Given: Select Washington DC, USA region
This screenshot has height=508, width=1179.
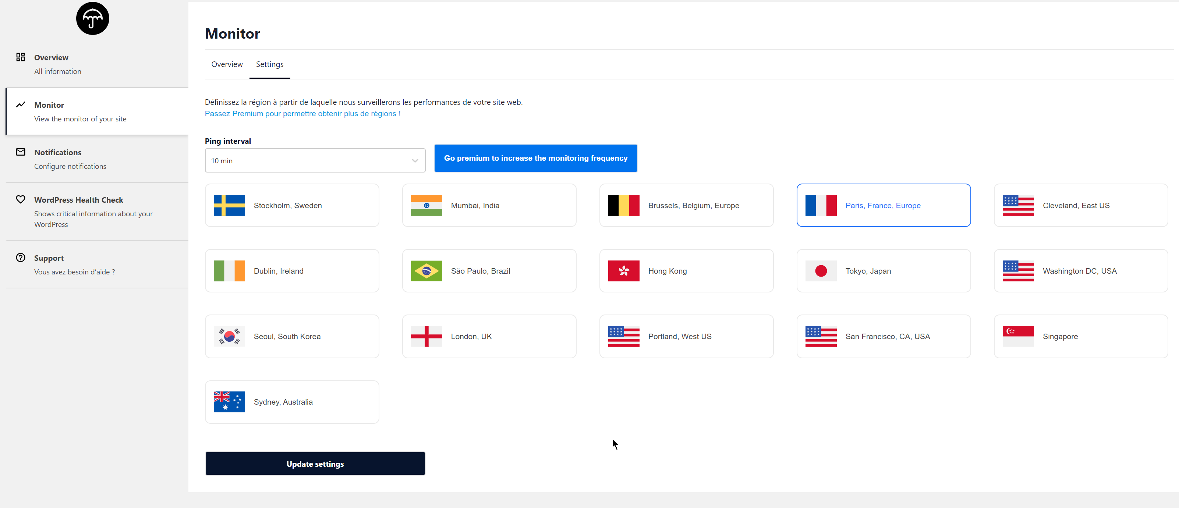Looking at the screenshot, I should [1081, 271].
